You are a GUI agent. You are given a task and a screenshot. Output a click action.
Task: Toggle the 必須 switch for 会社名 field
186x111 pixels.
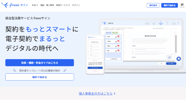[118, 36]
